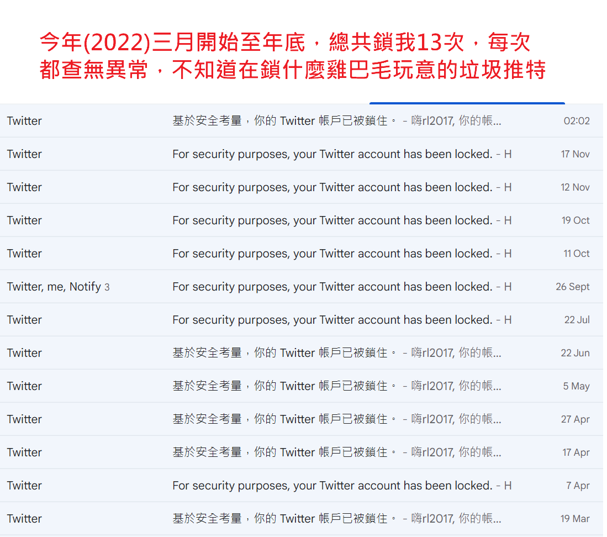Open the Twitter email dated 5 May
This screenshot has height=537, width=607.
[302, 386]
